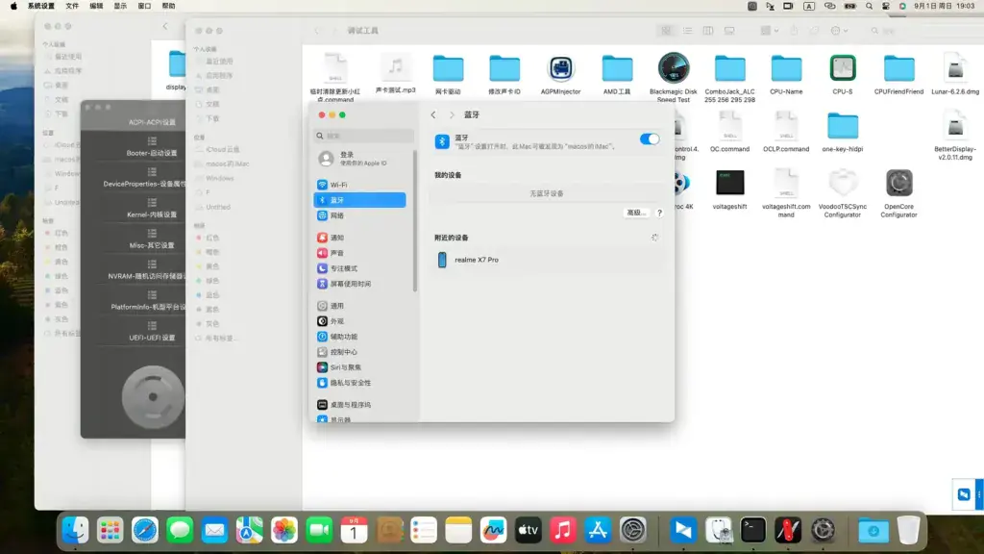This screenshot has height=554, width=984.
Task: Select the one-key-hidpi folder
Action: (842, 126)
